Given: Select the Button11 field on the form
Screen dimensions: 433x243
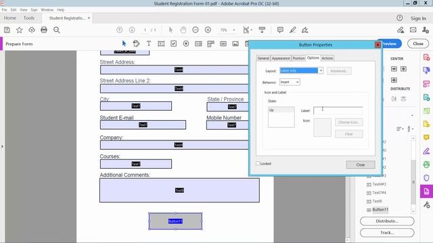Looking at the screenshot, I should coord(175,221).
